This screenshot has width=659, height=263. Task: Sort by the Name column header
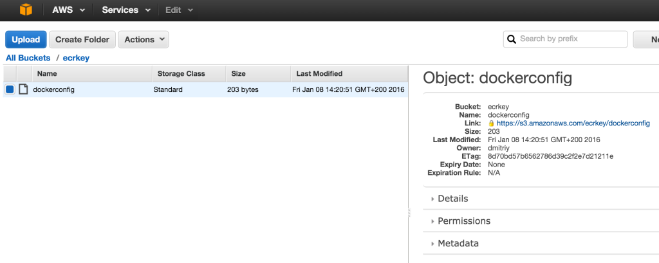coord(92,73)
